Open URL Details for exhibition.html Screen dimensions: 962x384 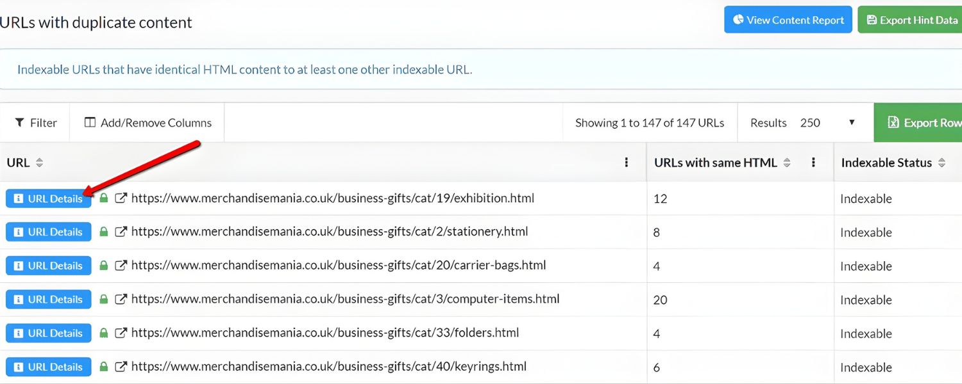(x=48, y=198)
